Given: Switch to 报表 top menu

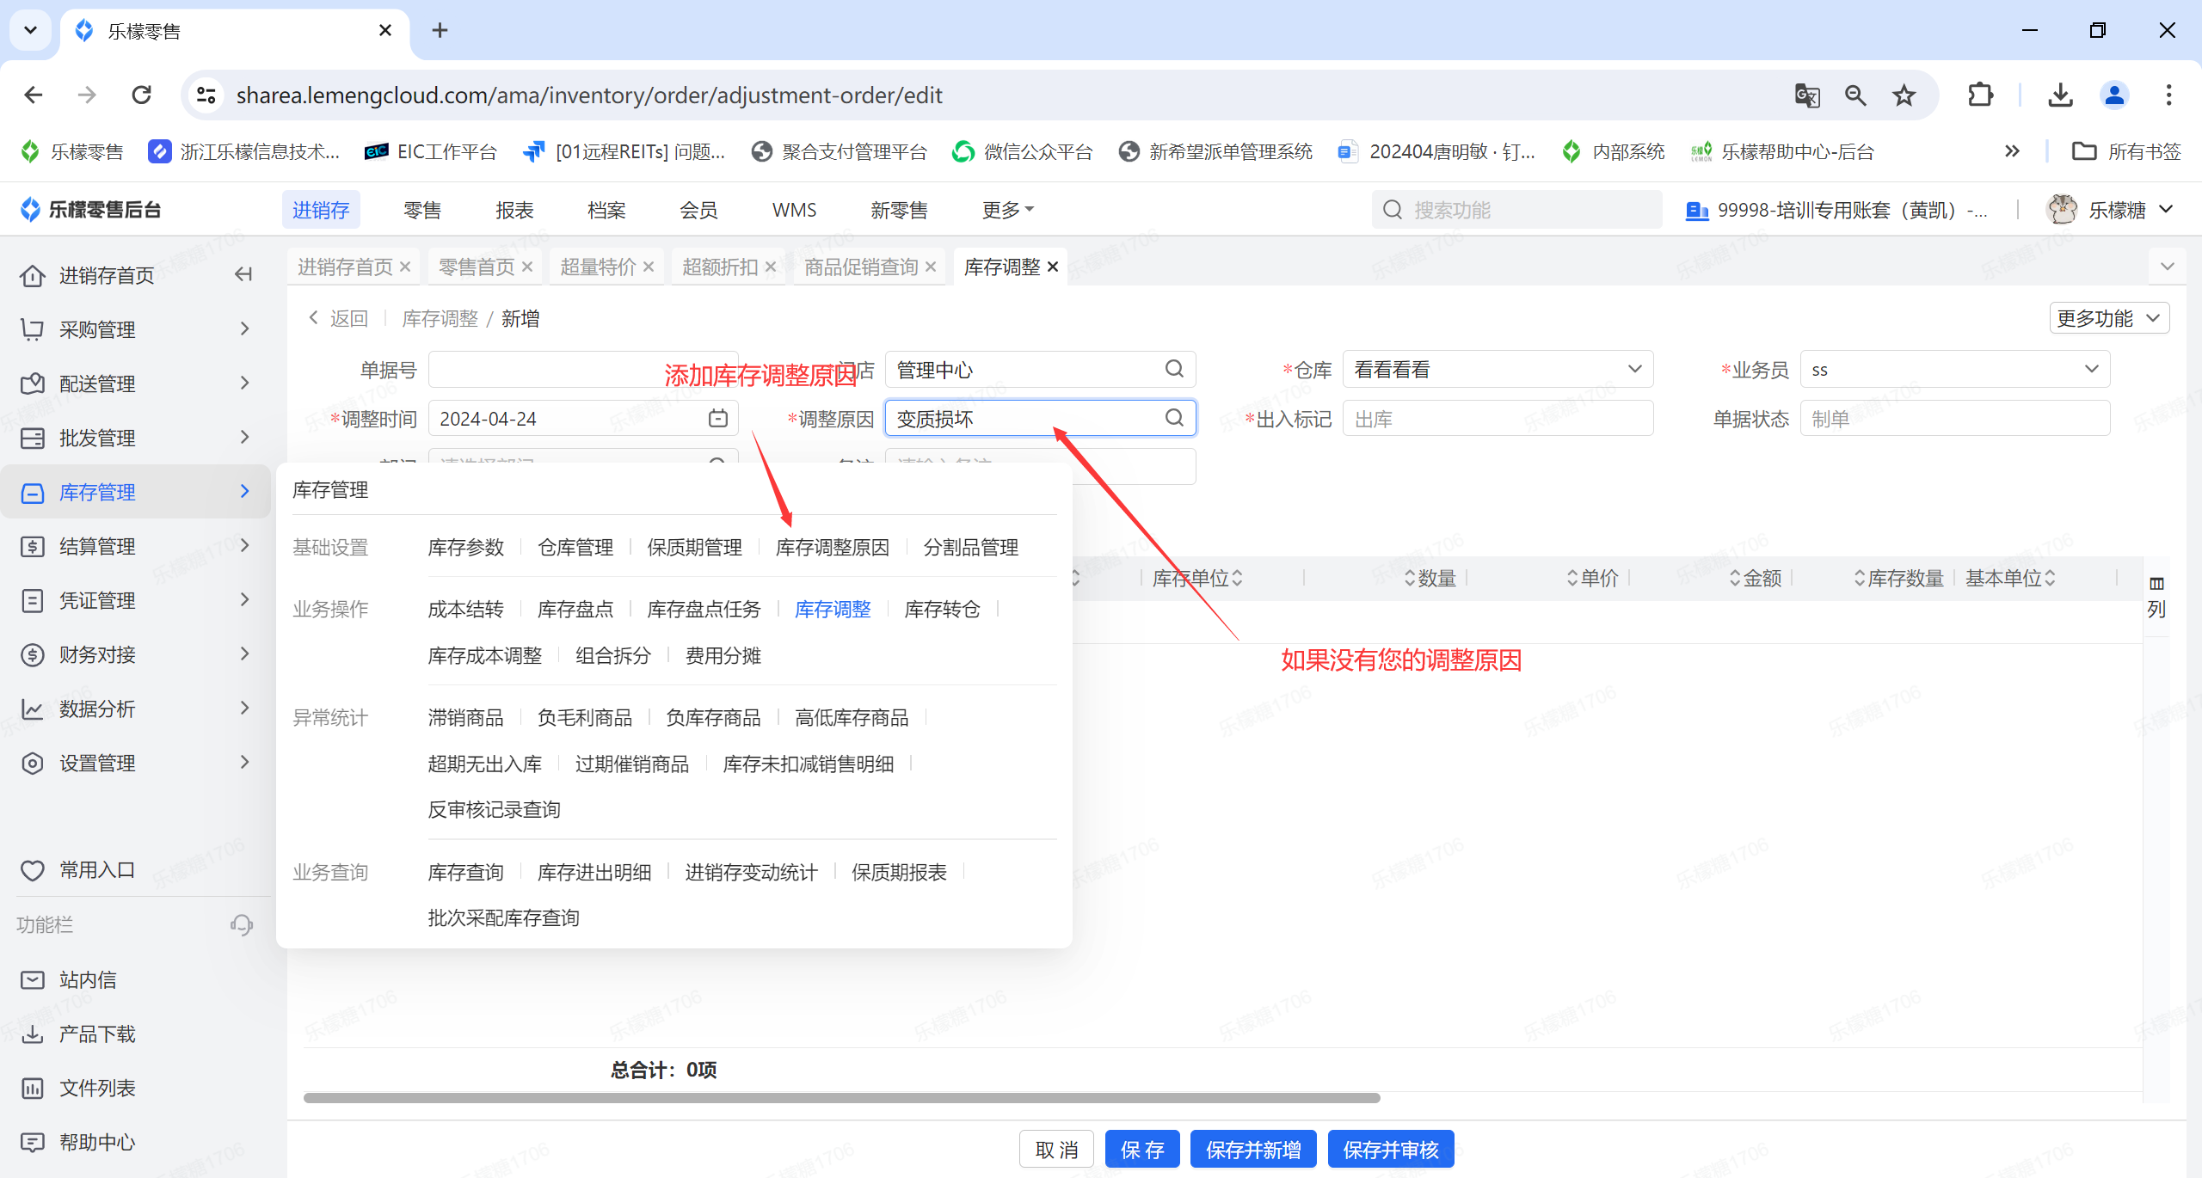Looking at the screenshot, I should pyautogui.click(x=514, y=210).
